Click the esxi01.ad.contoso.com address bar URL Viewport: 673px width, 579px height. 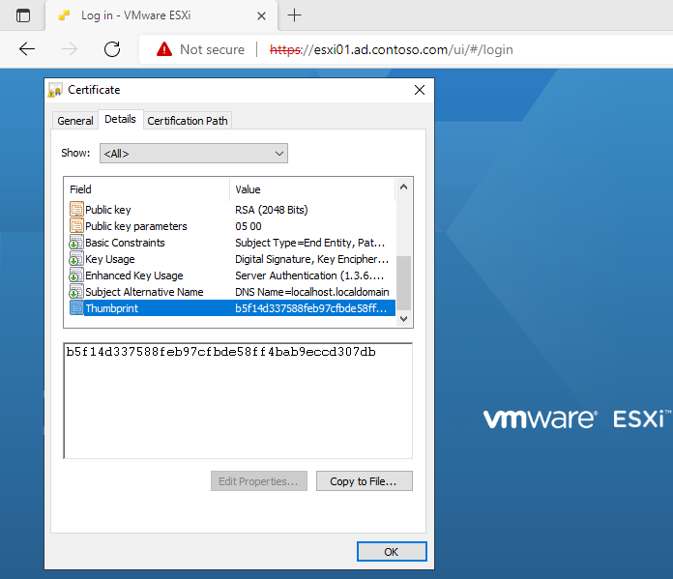[x=391, y=50]
